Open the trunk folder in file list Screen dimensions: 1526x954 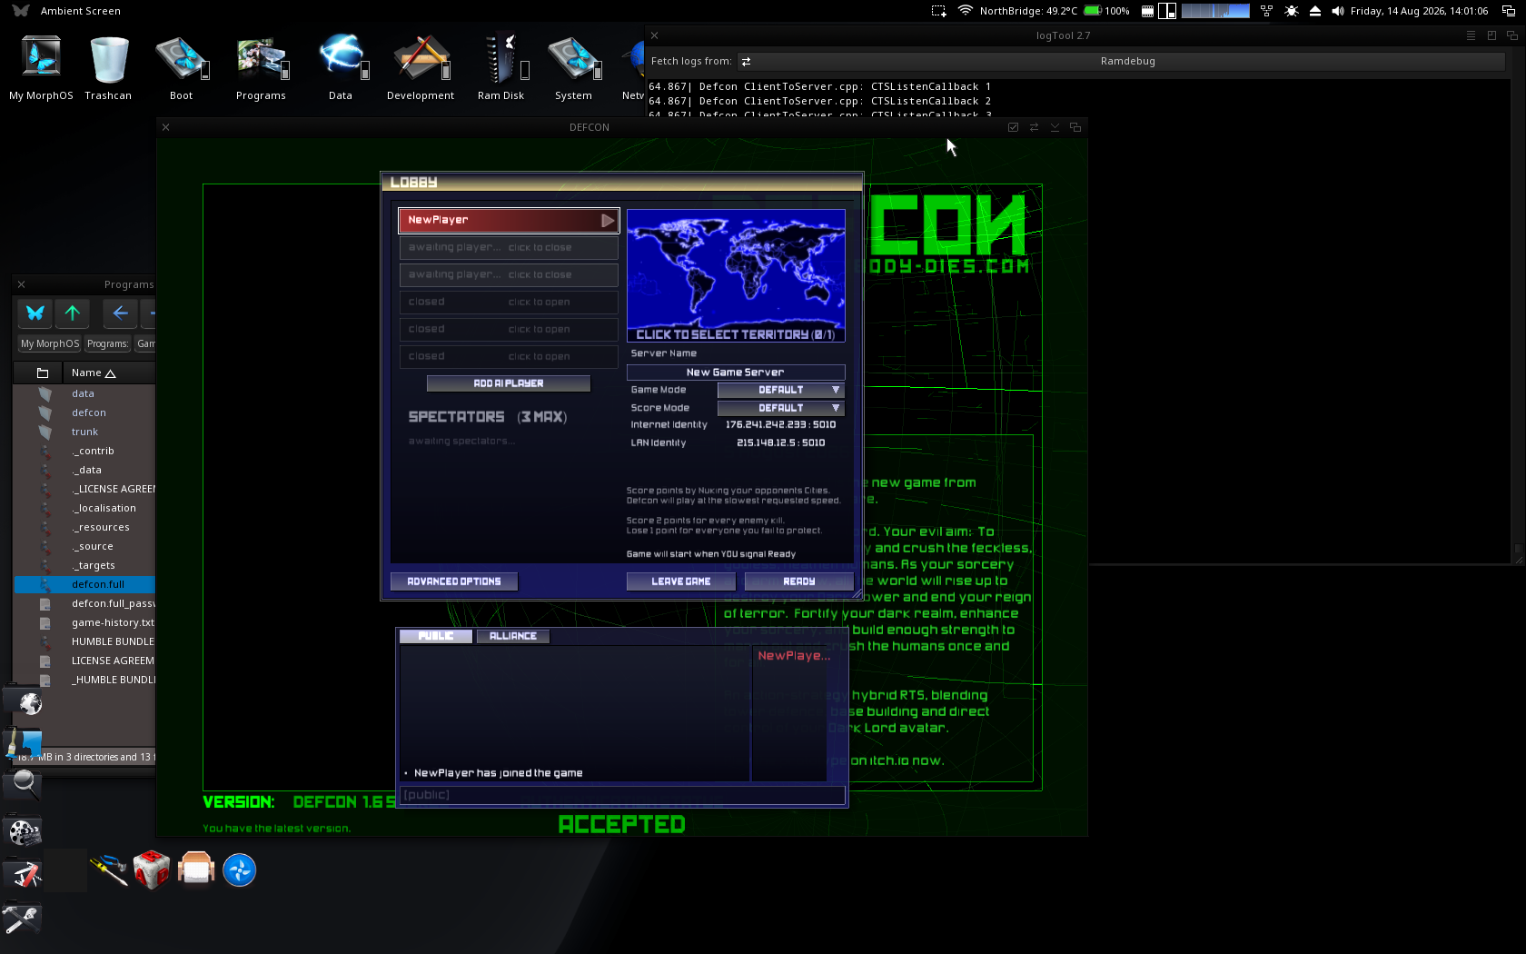tap(85, 432)
